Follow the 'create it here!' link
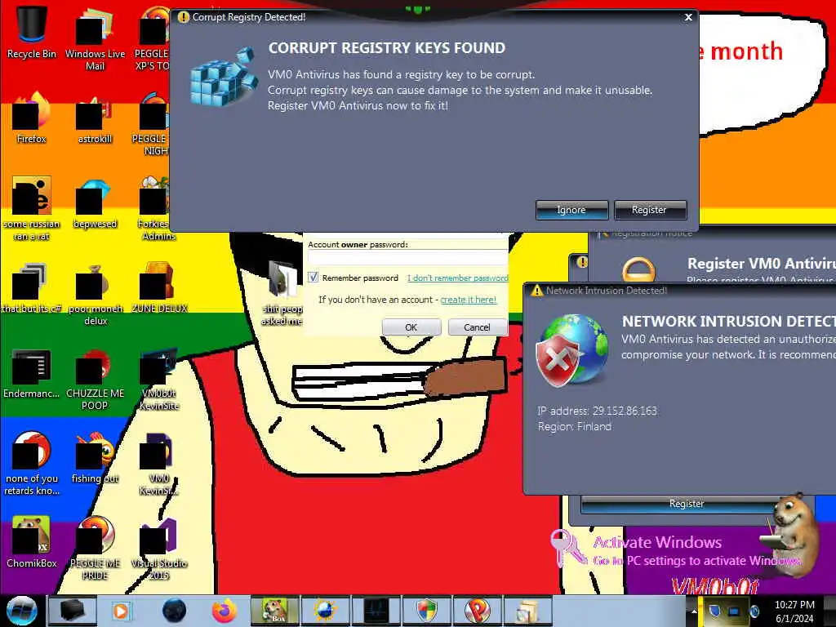 [x=468, y=300]
